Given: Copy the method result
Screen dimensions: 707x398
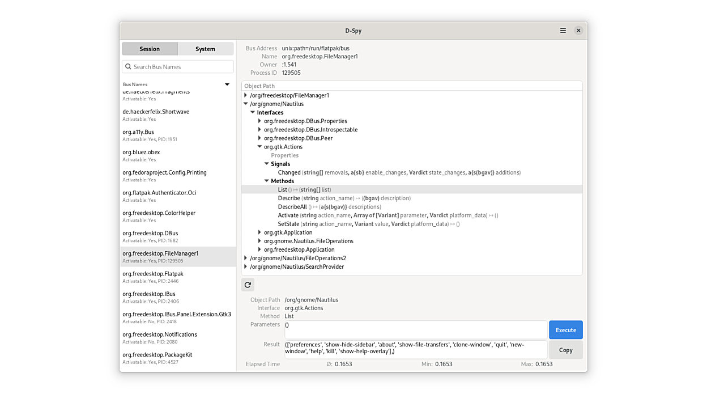Looking at the screenshot, I should click(565, 350).
